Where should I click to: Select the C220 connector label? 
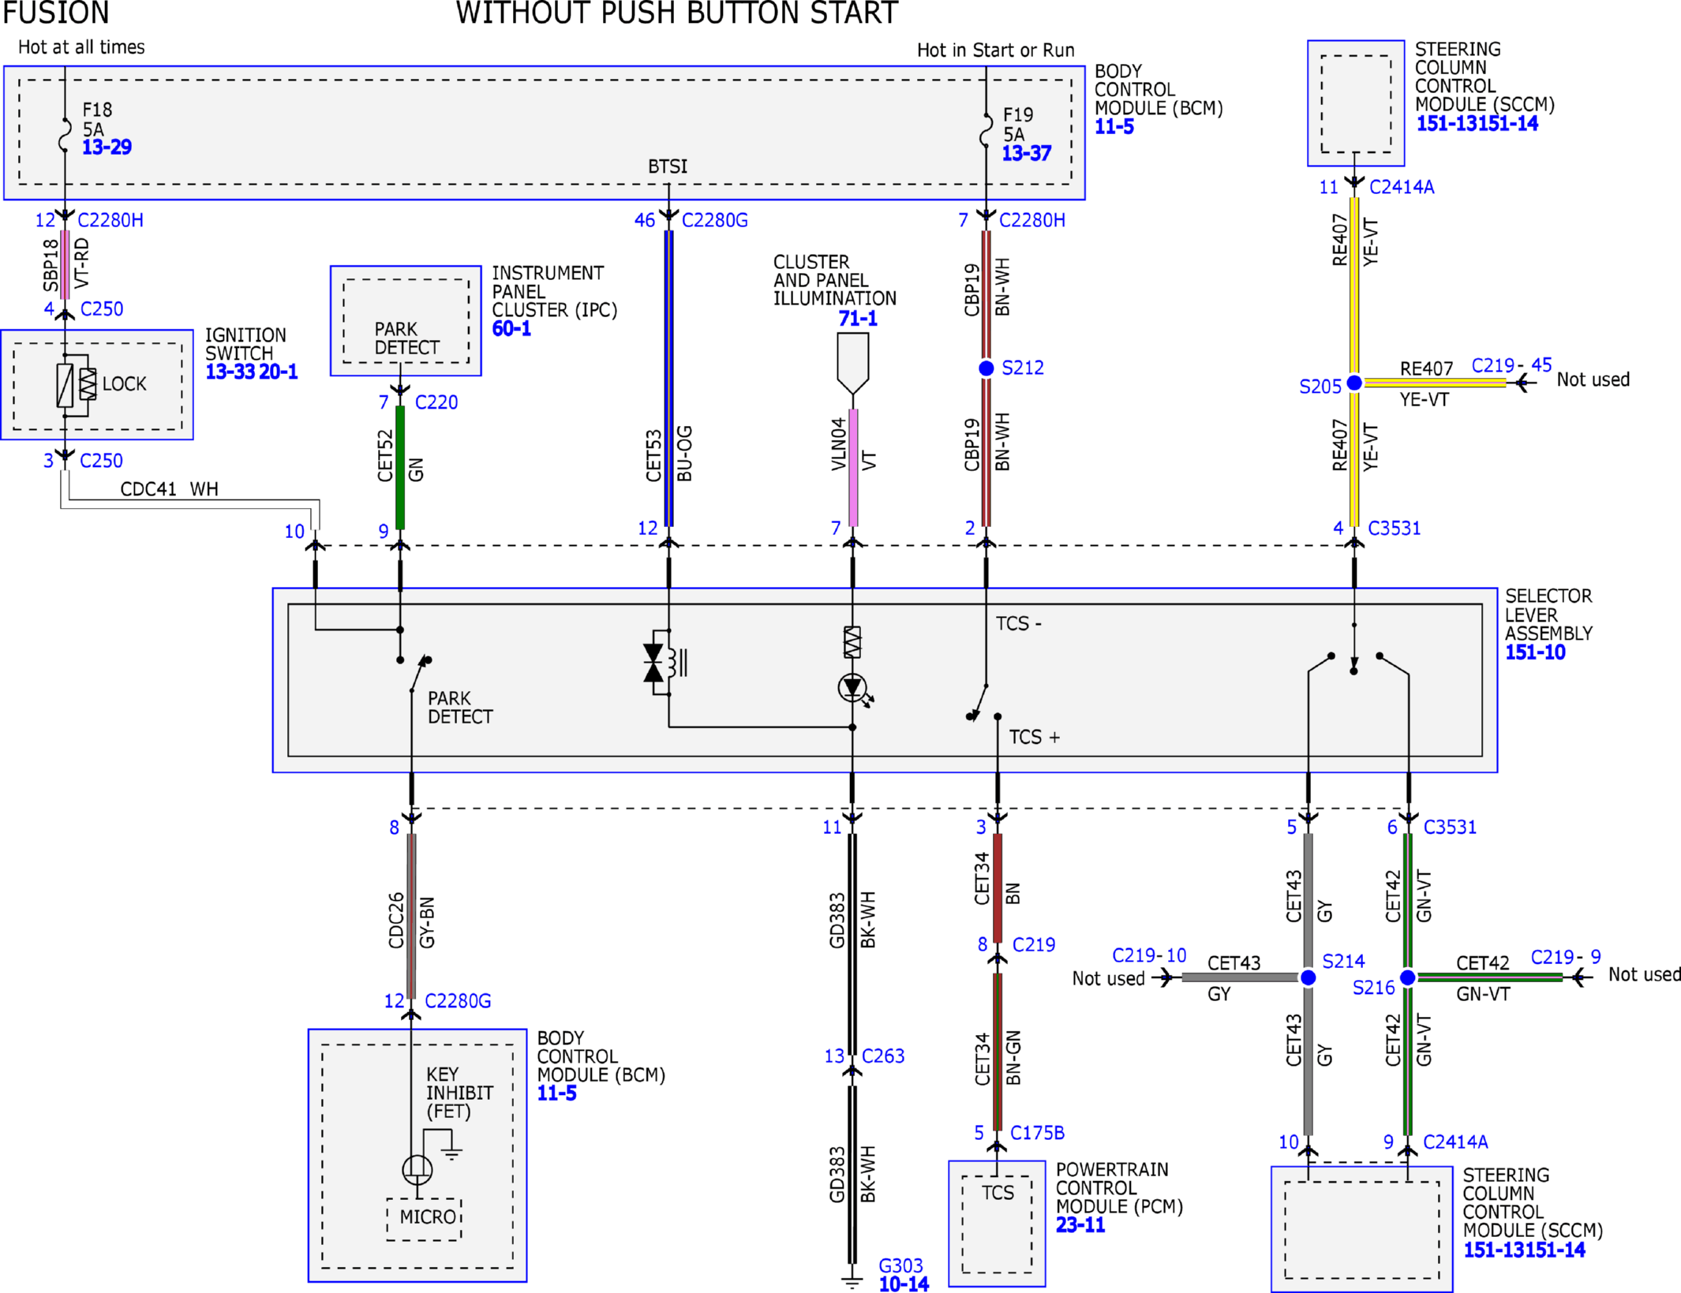pyautogui.click(x=436, y=402)
